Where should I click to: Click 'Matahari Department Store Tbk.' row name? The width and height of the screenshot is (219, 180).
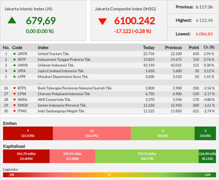63,76
